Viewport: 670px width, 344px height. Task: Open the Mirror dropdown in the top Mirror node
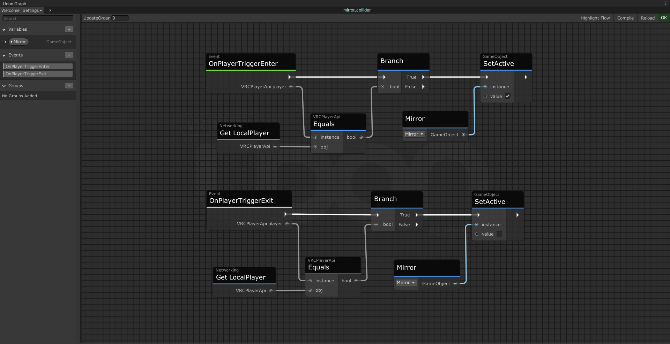[x=414, y=134]
